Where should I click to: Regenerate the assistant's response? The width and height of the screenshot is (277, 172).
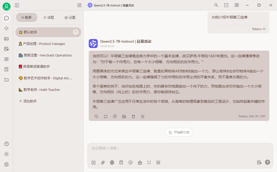106,116
